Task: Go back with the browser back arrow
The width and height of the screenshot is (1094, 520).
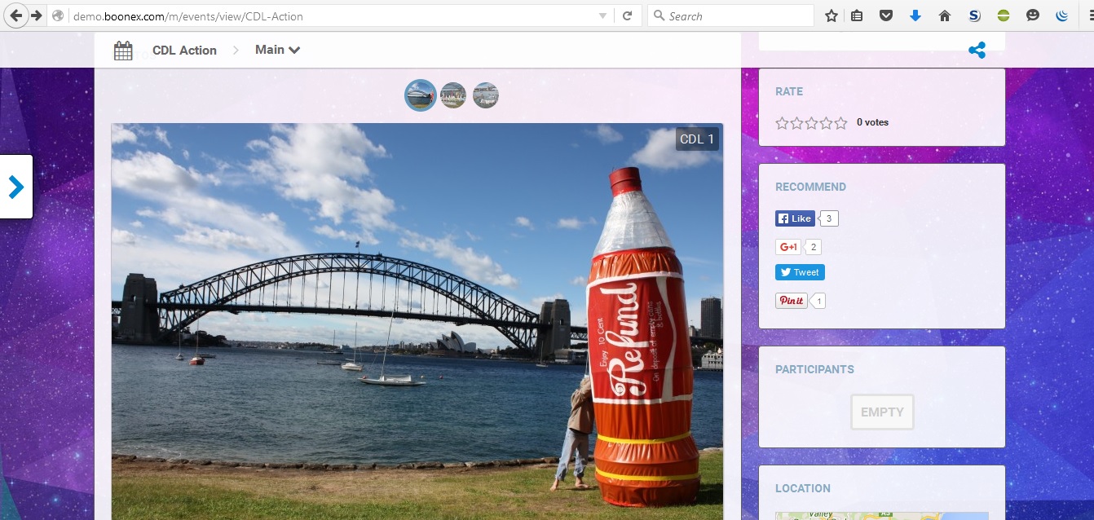Action: point(15,15)
